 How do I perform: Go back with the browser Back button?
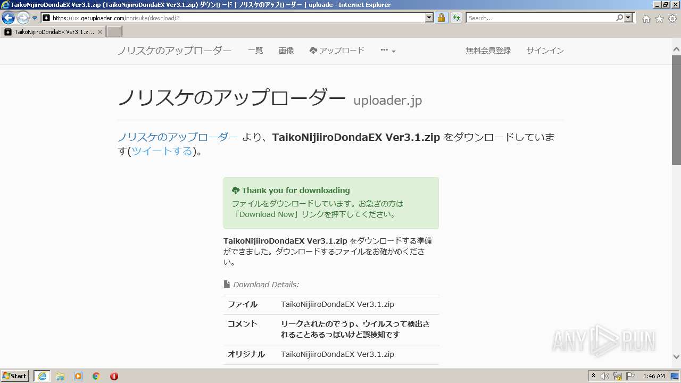click(x=8, y=18)
